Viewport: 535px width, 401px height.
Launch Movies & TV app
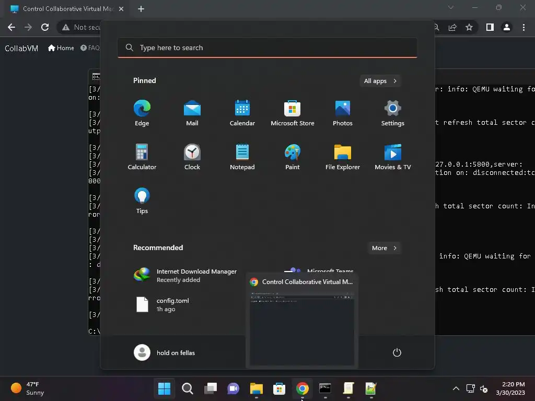[x=393, y=157]
